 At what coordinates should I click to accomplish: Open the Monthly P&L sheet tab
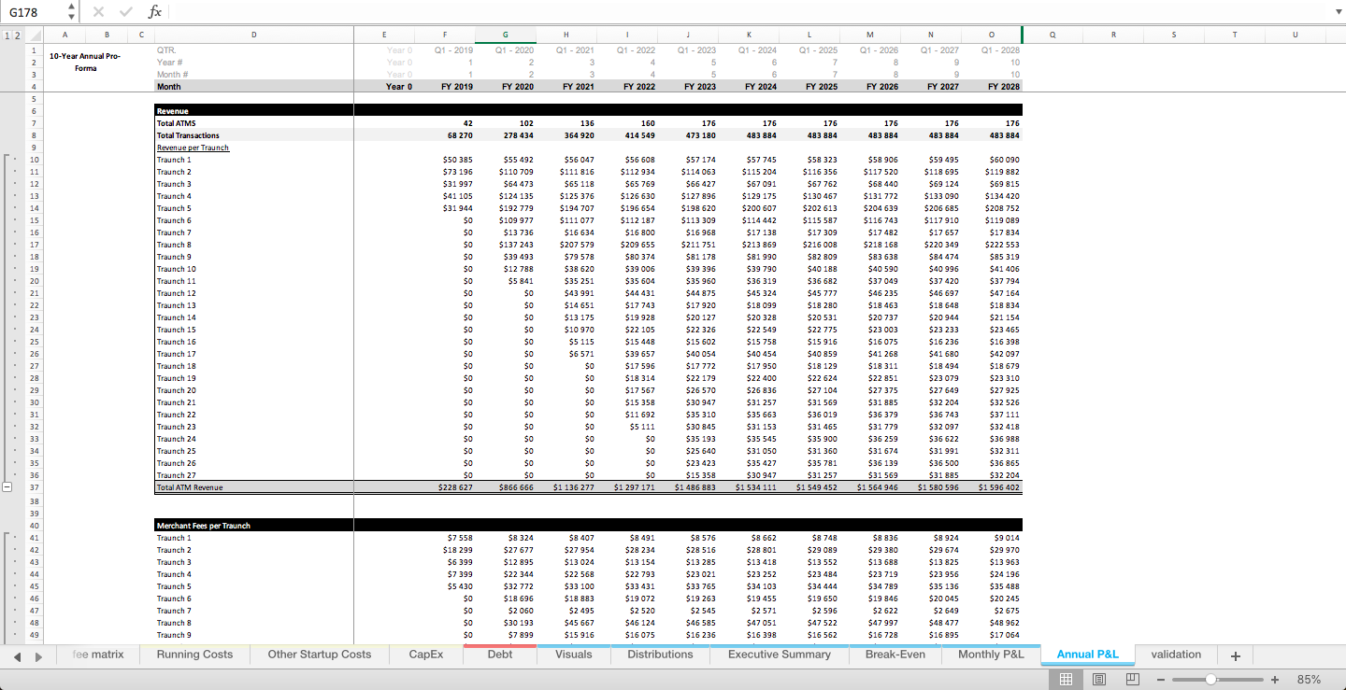click(x=990, y=655)
